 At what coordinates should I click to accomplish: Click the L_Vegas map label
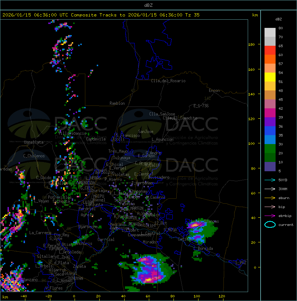[x=41, y=201]
